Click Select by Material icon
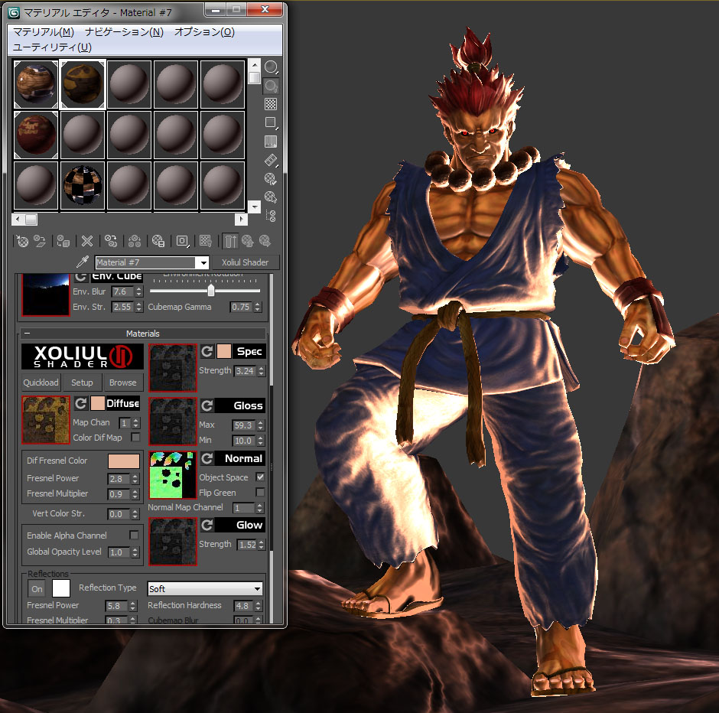 (271, 197)
